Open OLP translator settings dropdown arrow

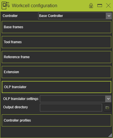click(x=108, y=99)
